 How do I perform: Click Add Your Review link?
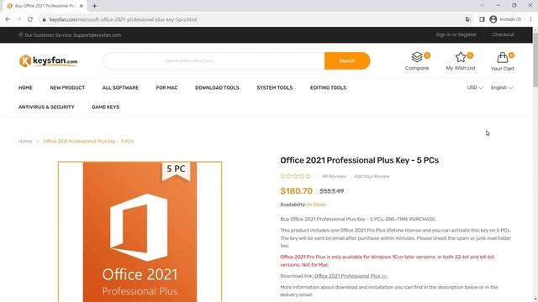point(372,176)
